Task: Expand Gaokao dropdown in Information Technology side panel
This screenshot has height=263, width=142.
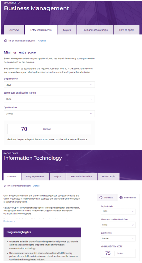Action: point(118,238)
